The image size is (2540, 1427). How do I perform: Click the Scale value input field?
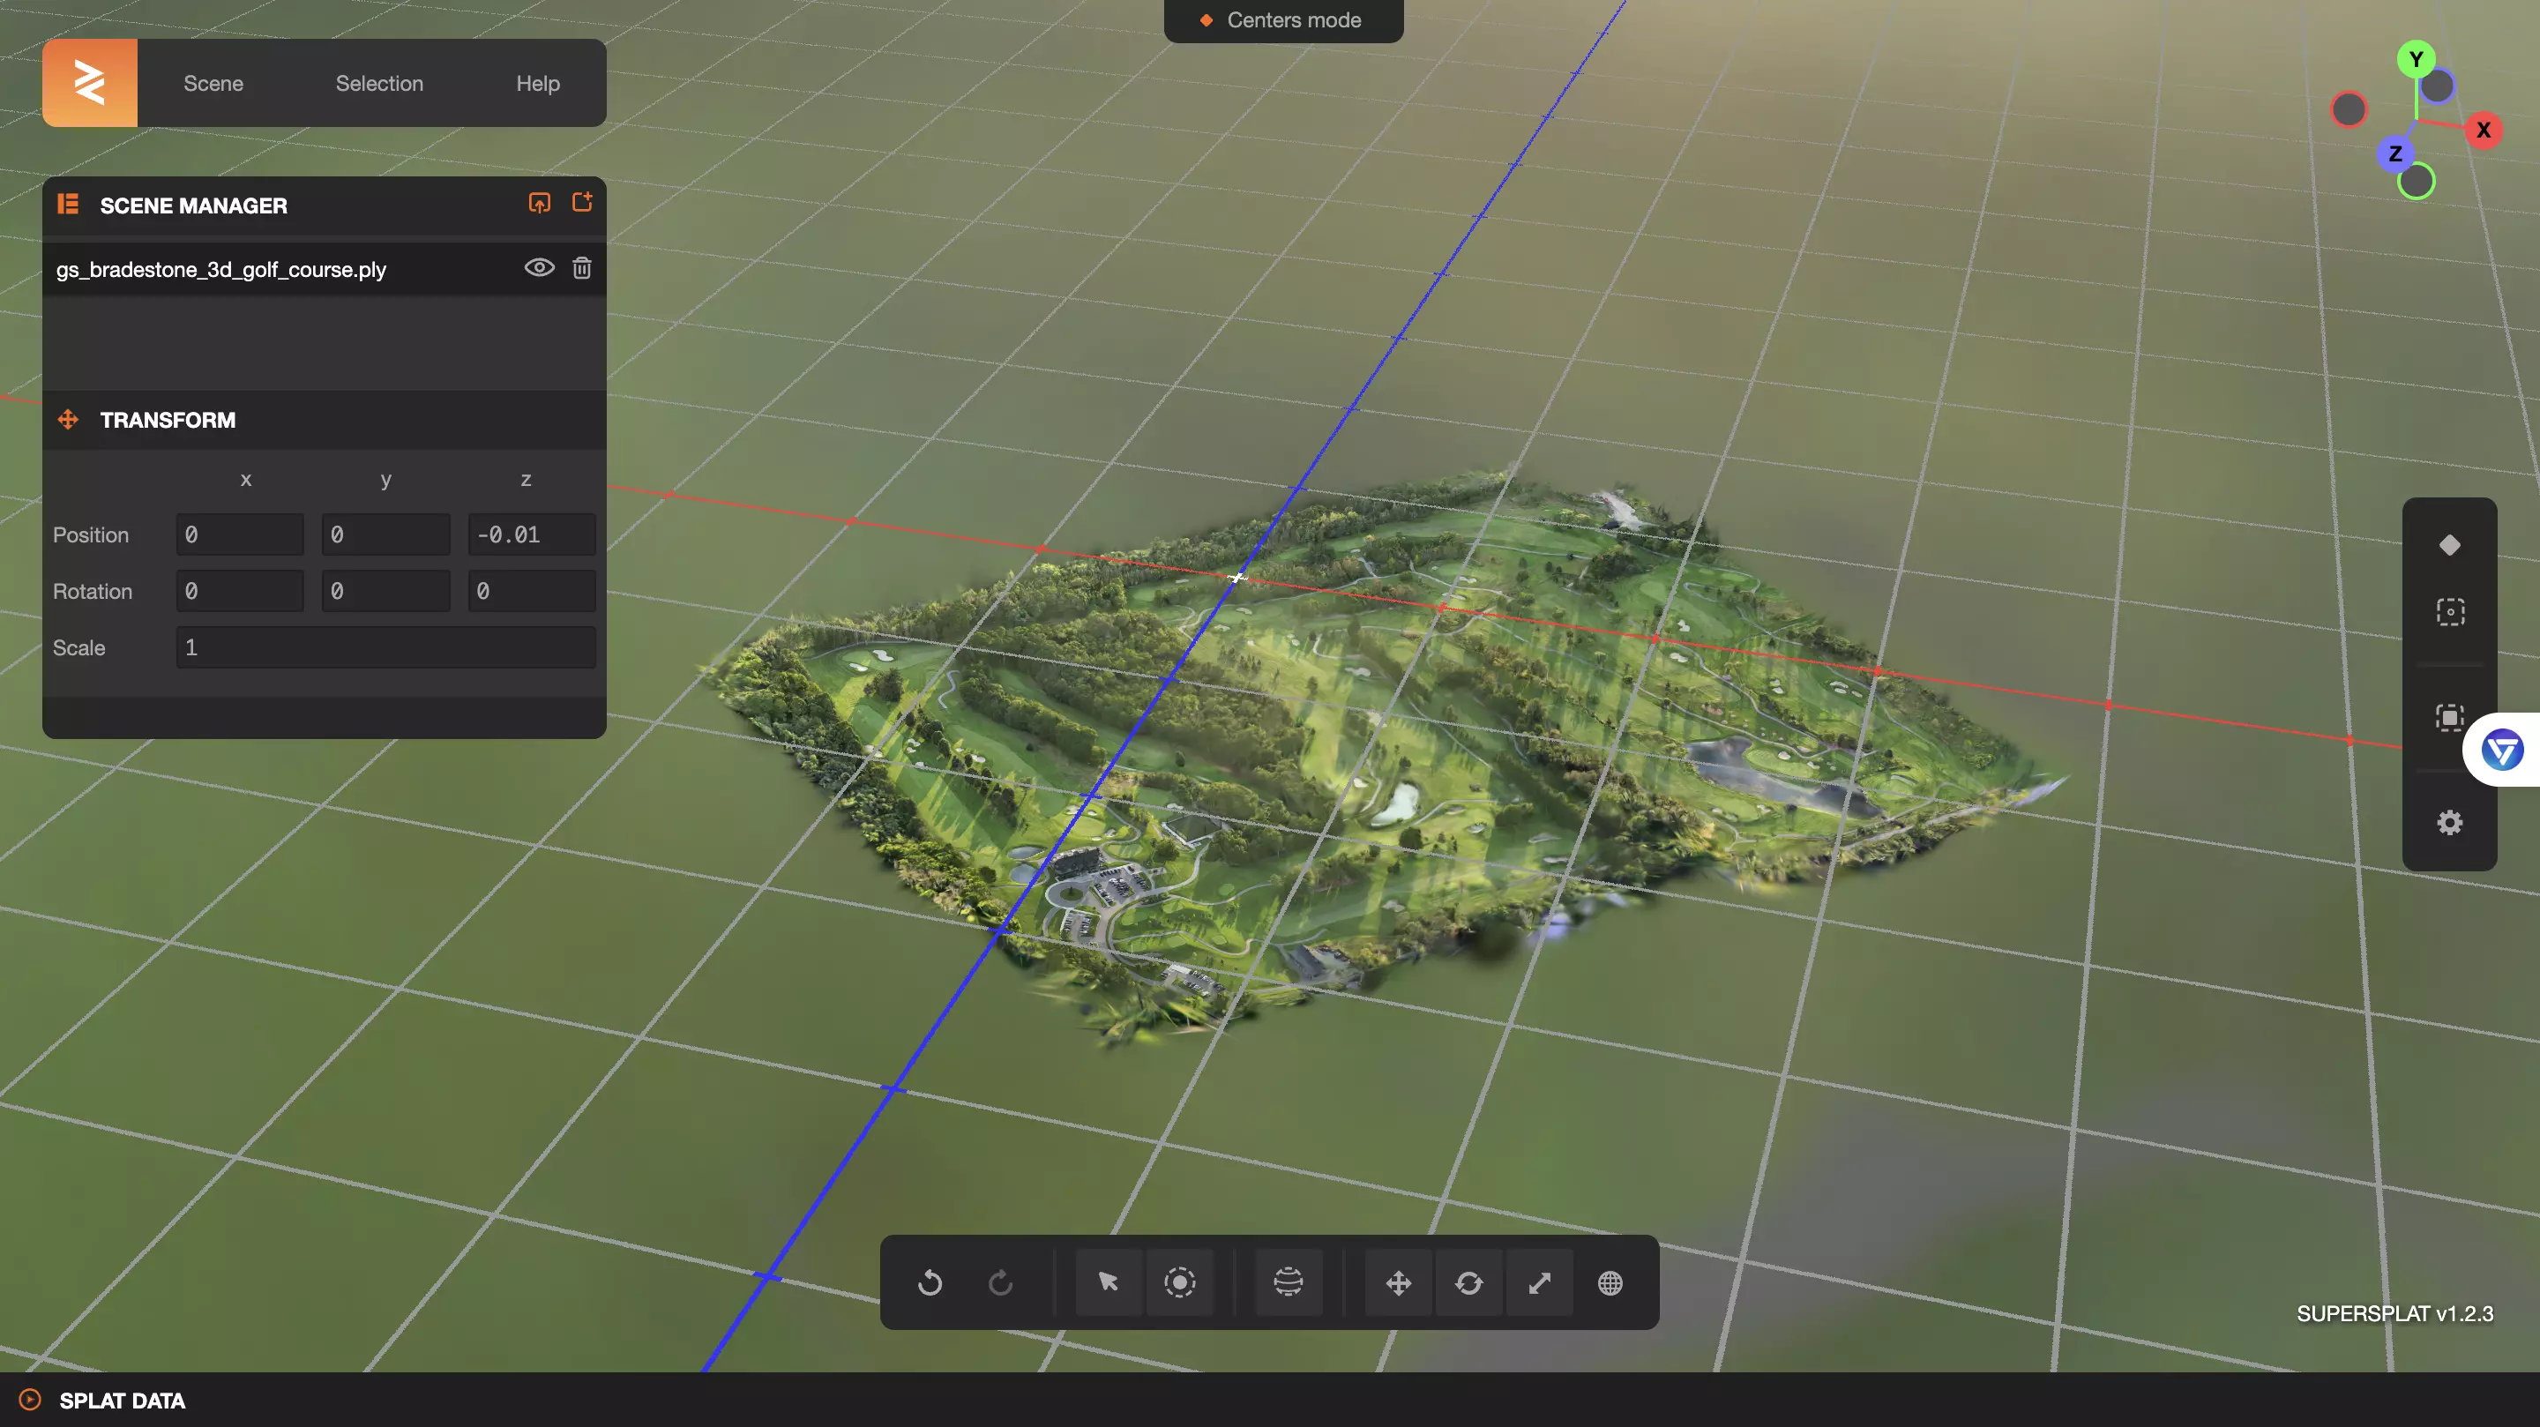pyautogui.click(x=385, y=647)
